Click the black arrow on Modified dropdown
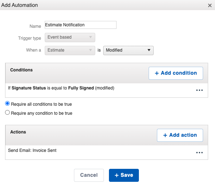Screen dimensions: 215x193 tap(149, 50)
